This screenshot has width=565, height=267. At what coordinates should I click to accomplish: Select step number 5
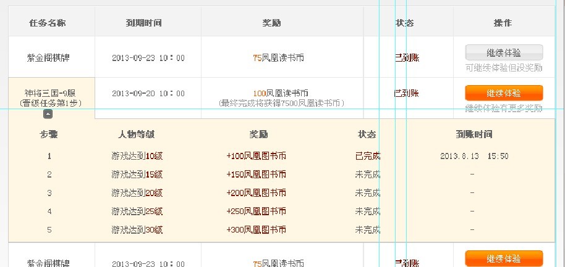click(49, 229)
